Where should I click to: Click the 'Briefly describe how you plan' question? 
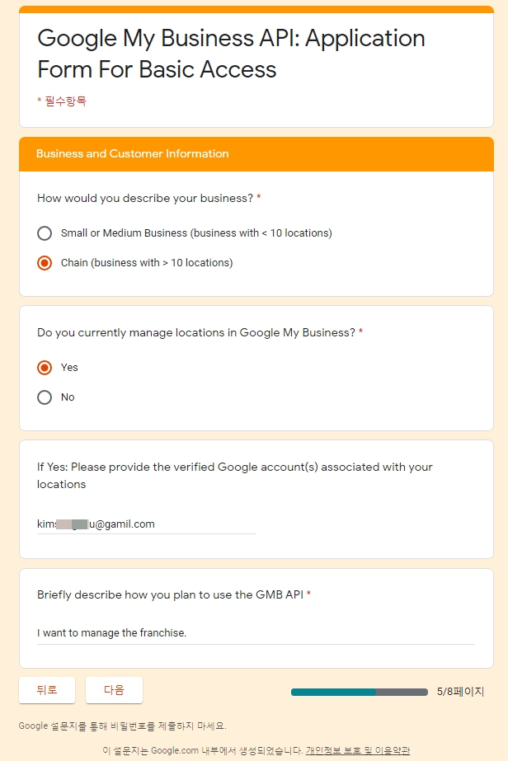(x=170, y=594)
